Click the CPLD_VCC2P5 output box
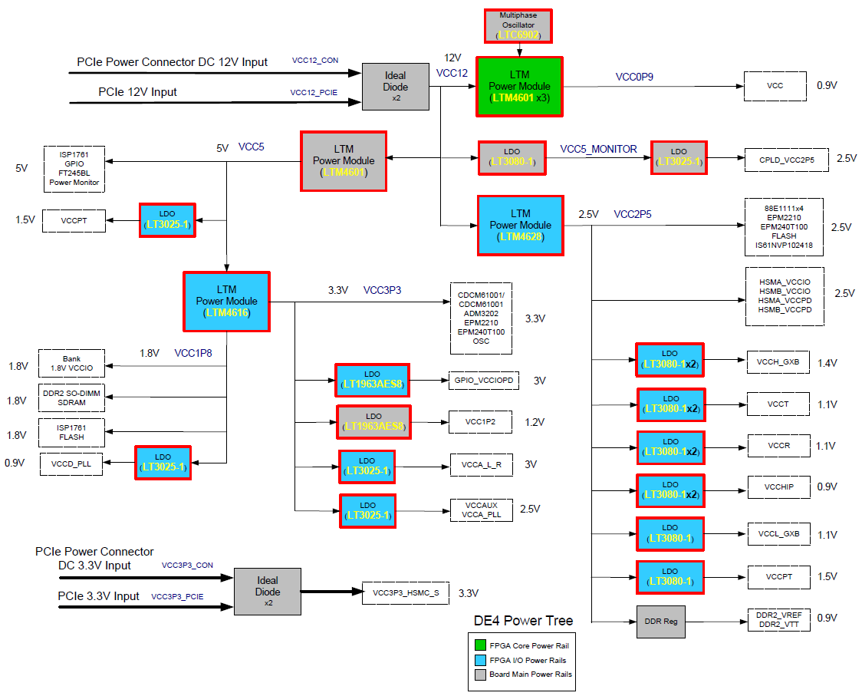Screen dimensions: 862x696 point(787,160)
